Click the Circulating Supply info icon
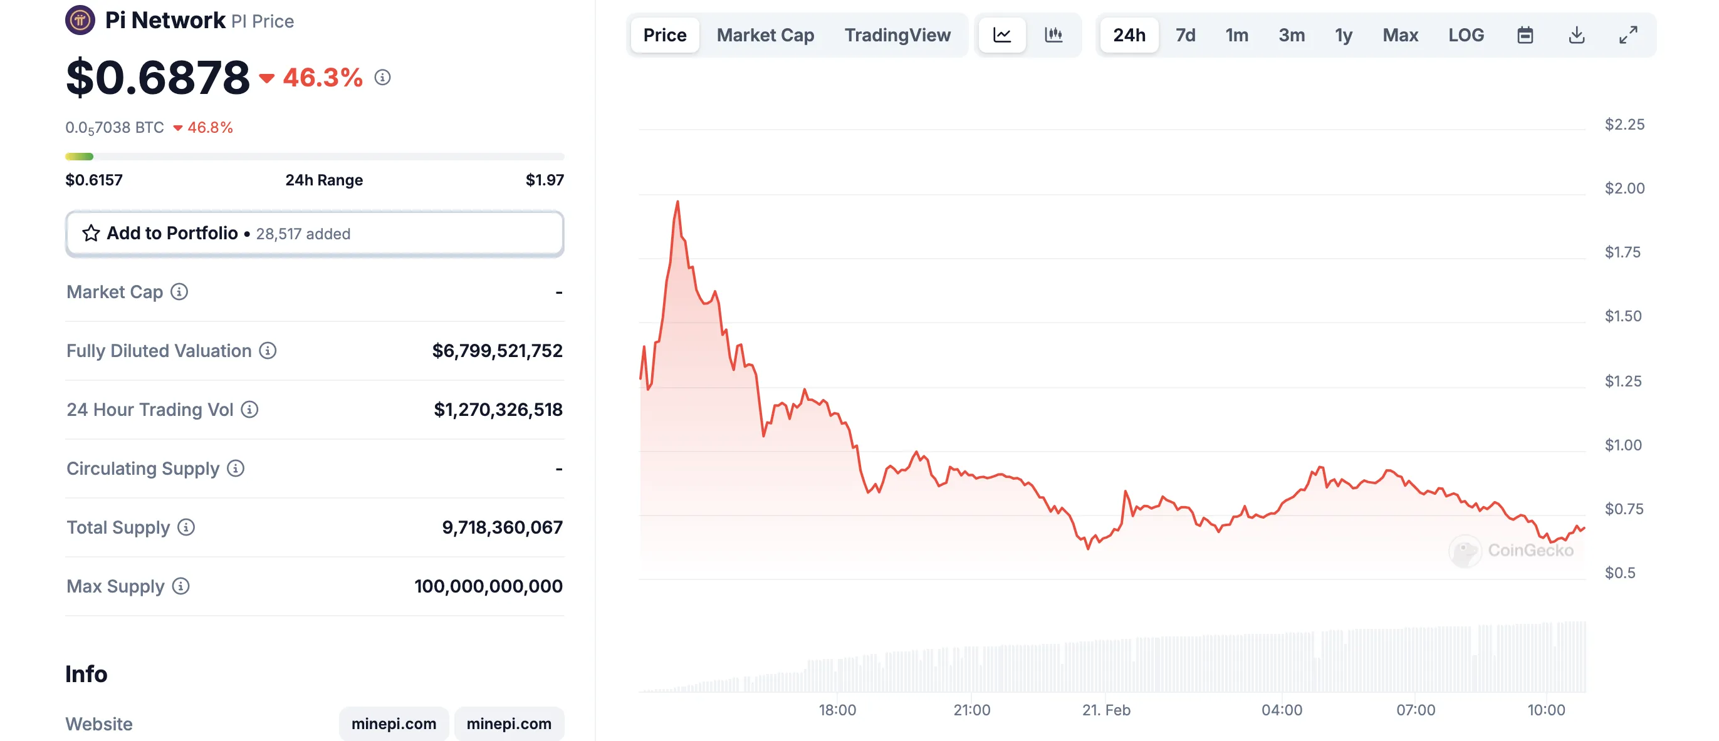Screen dimensions: 1719x741 point(236,468)
